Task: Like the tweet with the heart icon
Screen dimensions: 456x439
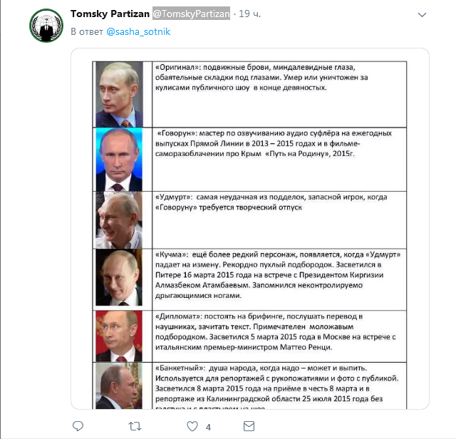Action: click(x=191, y=426)
